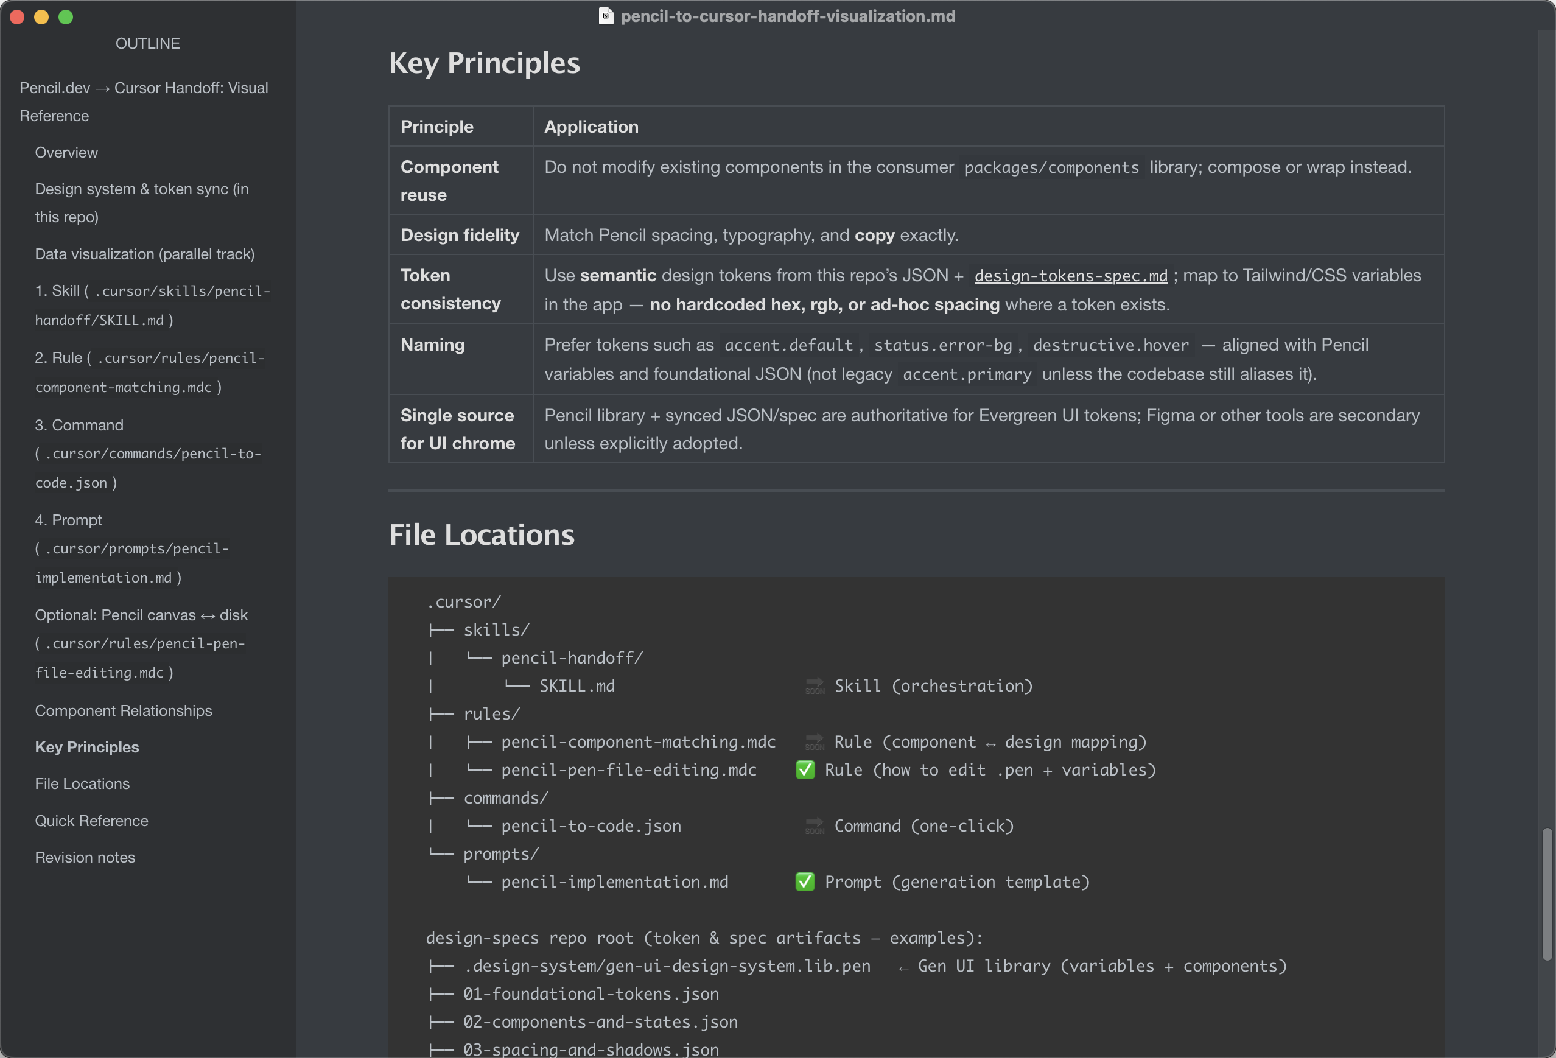Click 'Command (one-click)' annotation text
This screenshot has height=1058, width=1556.
pyautogui.click(x=924, y=825)
